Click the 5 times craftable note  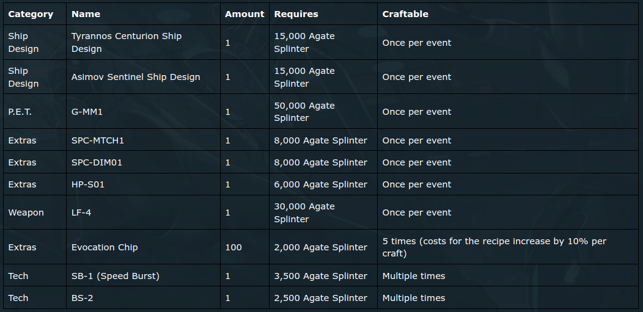pyautogui.click(x=494, y=247)
